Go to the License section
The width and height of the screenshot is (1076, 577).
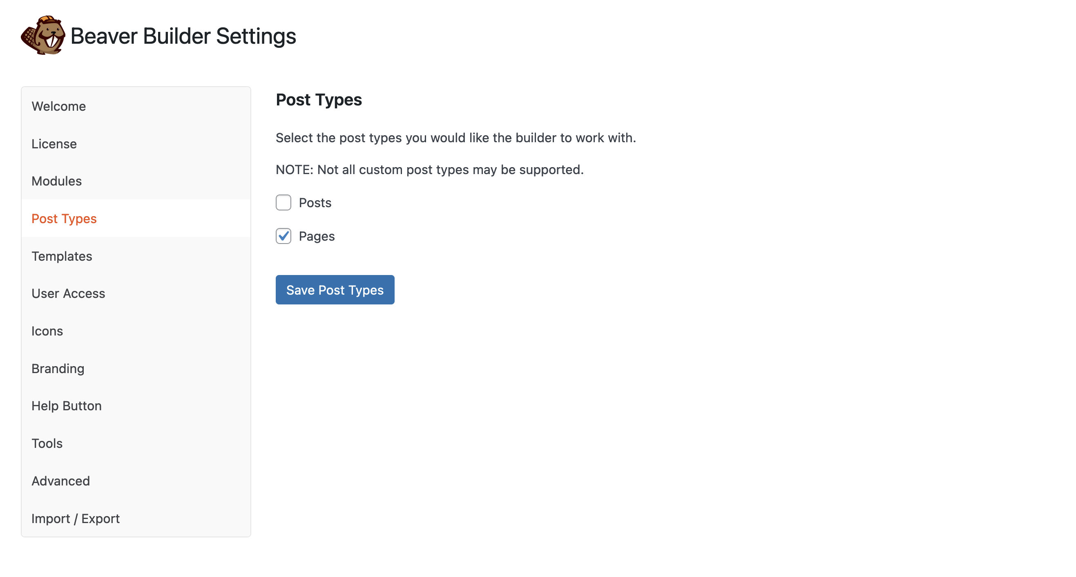click(x=54, y=144)
